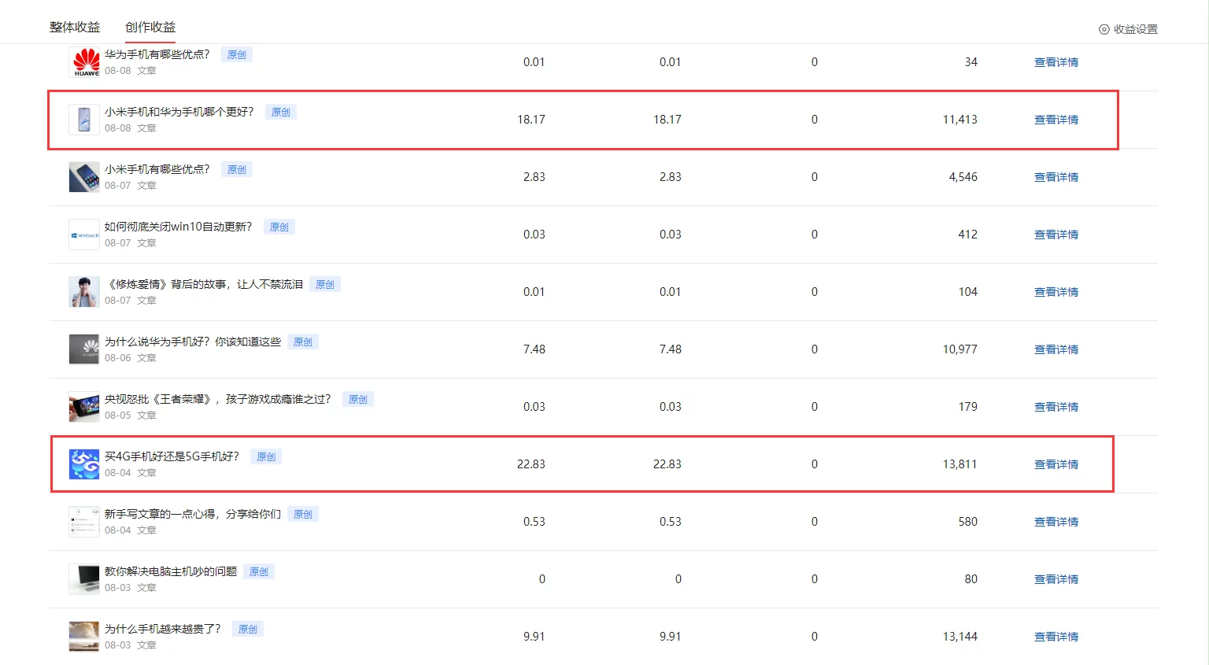Image resolution: width=1209 pixels, height=665 pixels.
Task: Click the 收益设置 gear icon
Action: pos(1104,29)
